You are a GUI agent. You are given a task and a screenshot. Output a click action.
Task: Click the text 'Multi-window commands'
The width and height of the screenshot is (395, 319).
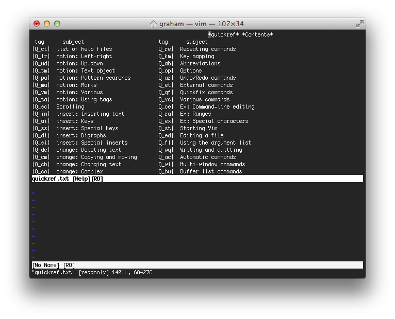[212, 165]
